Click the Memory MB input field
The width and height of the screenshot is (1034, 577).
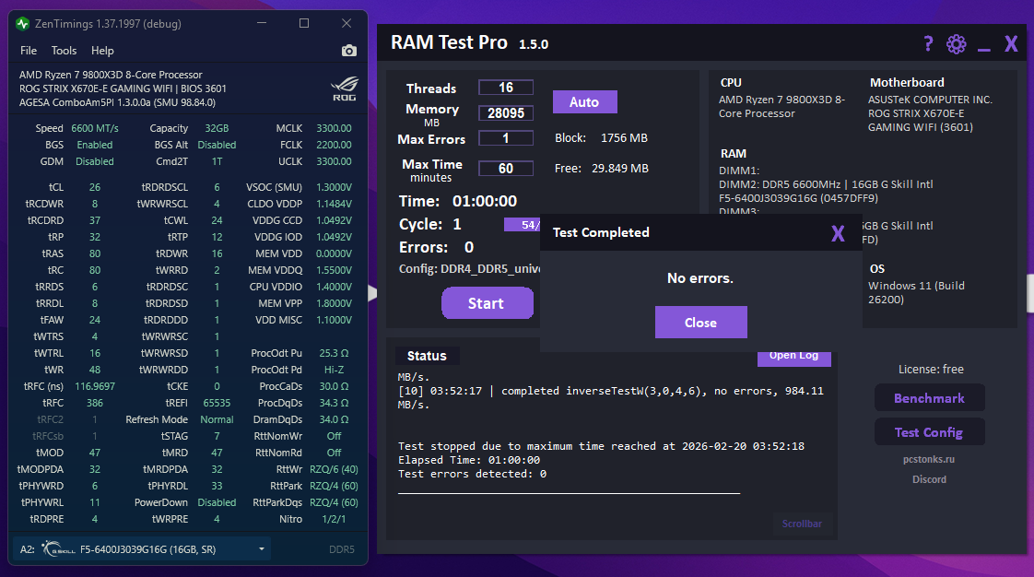(506, 113)
